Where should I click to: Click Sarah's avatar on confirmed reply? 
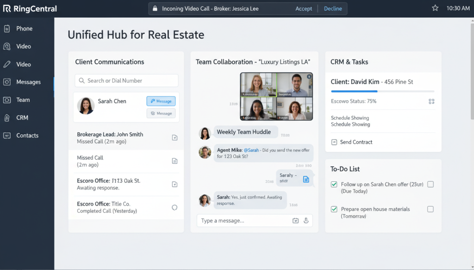click(205, 201)
